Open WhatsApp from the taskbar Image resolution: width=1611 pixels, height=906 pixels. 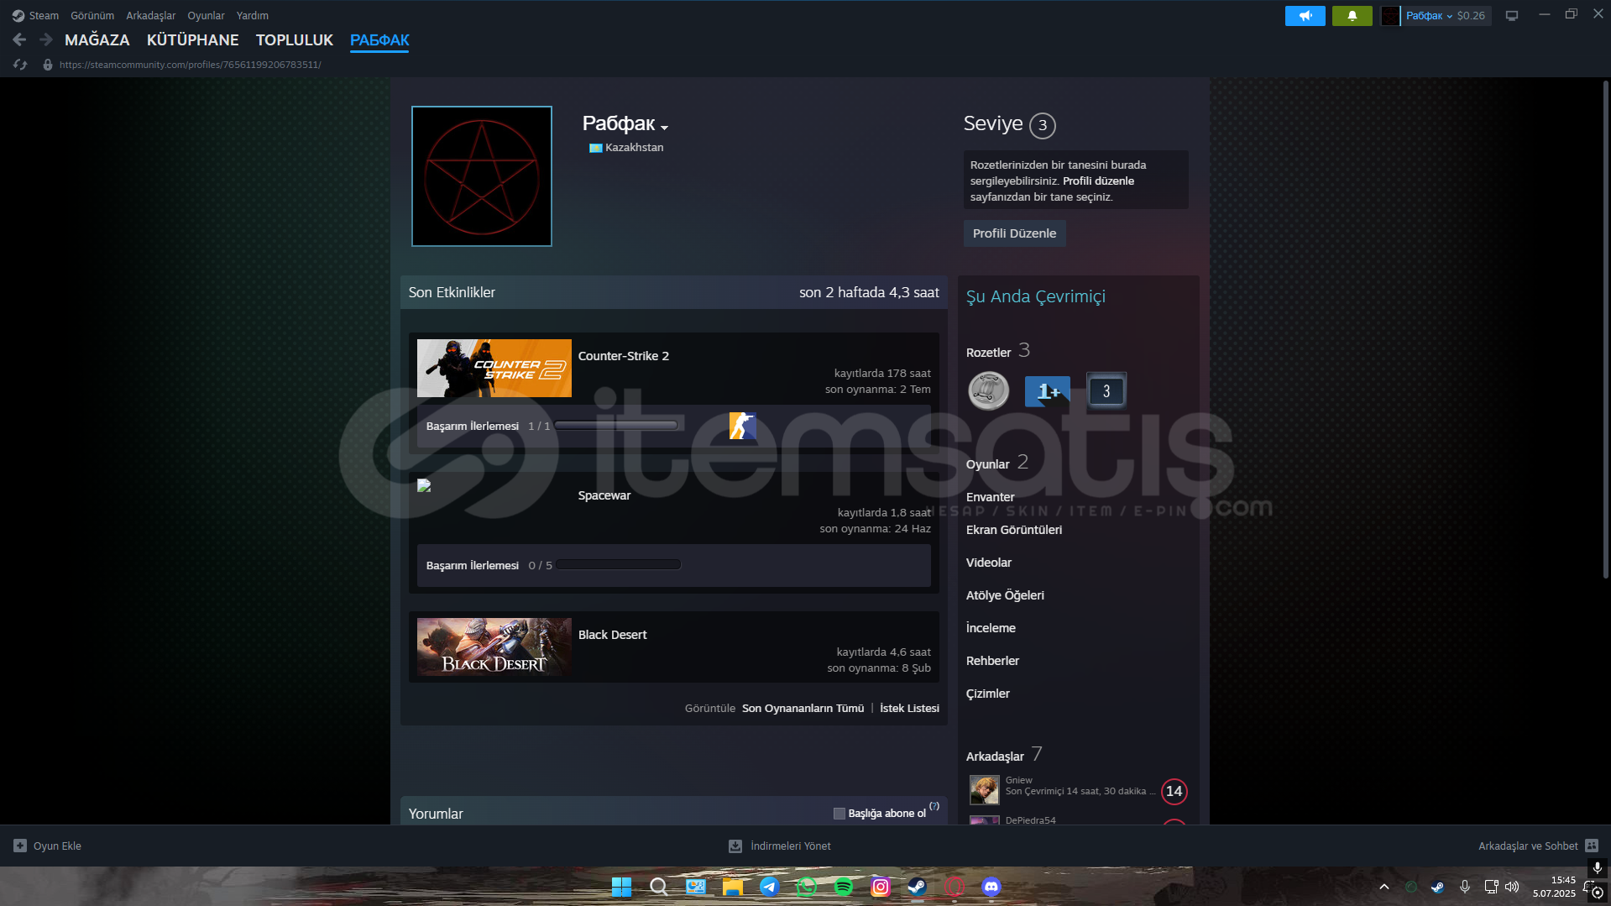click(807, 887)
